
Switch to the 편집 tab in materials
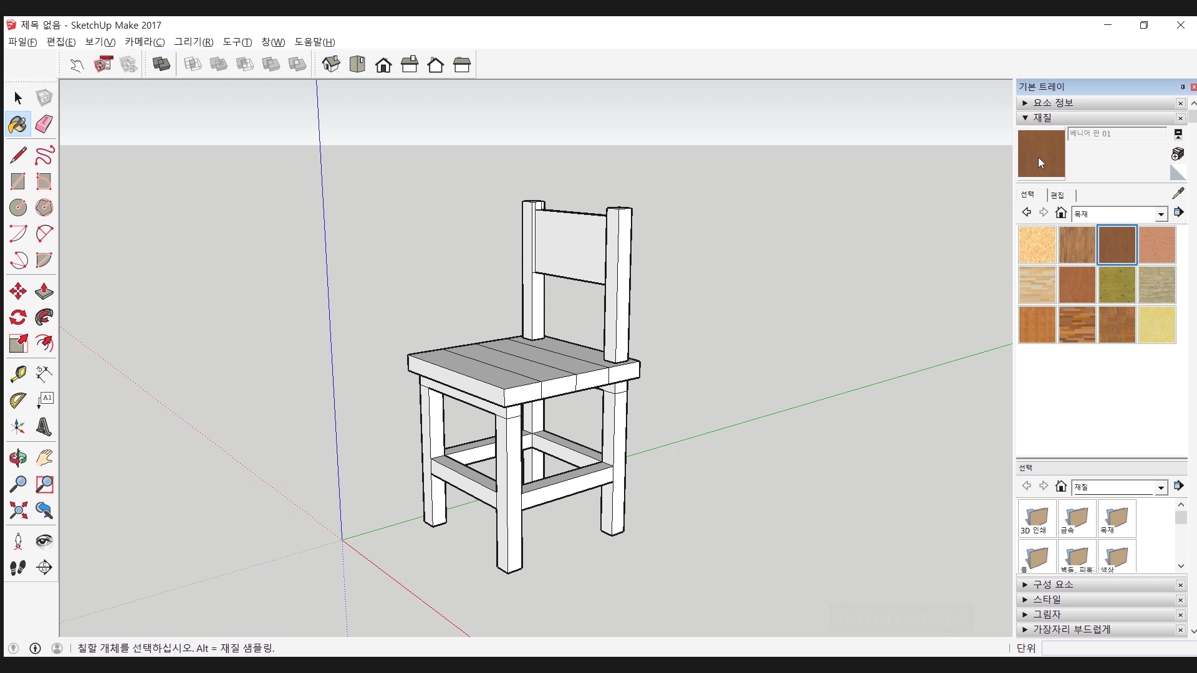(x=1057, y=195)
